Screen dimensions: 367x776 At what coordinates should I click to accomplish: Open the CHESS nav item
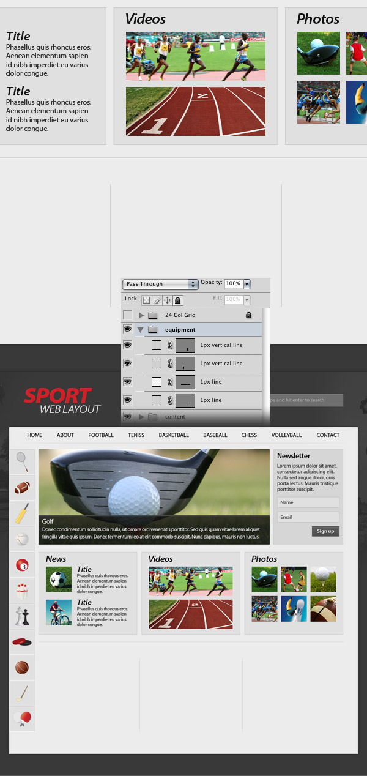[249, 435]
